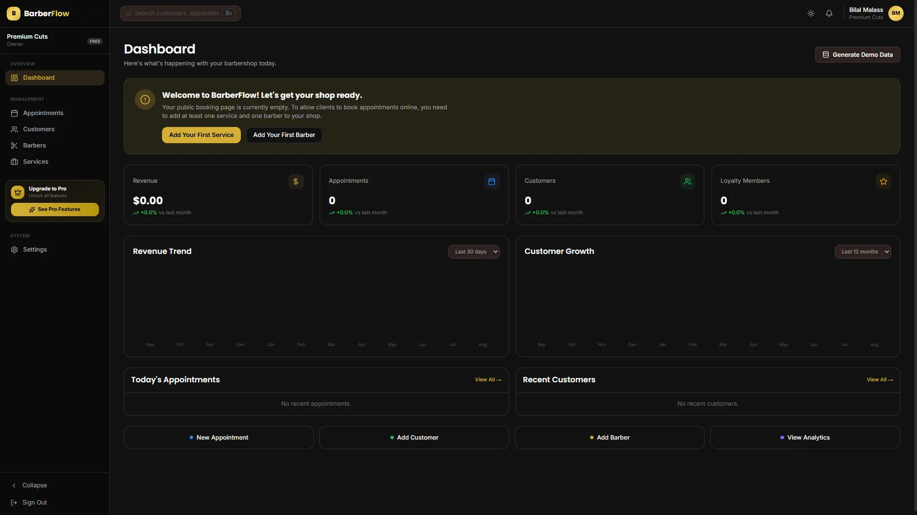Click the BarberFlow logo badge
The image size is (917, 515).
pyautogui.click(x=13, y=13)
